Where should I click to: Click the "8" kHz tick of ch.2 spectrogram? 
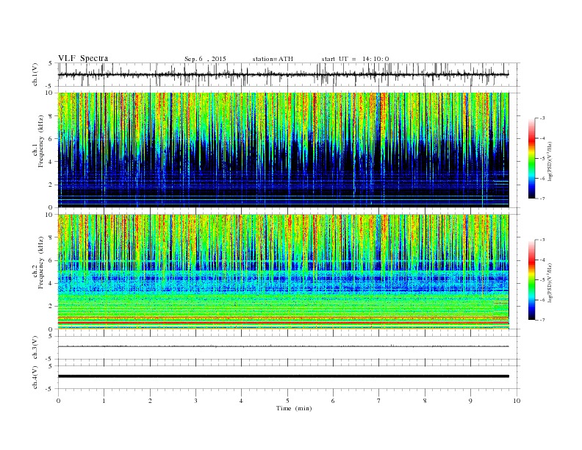51,238
